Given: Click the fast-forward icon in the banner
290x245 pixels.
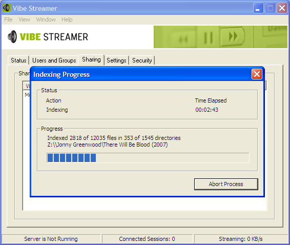Looking at the screenshot, I should 233,36.
